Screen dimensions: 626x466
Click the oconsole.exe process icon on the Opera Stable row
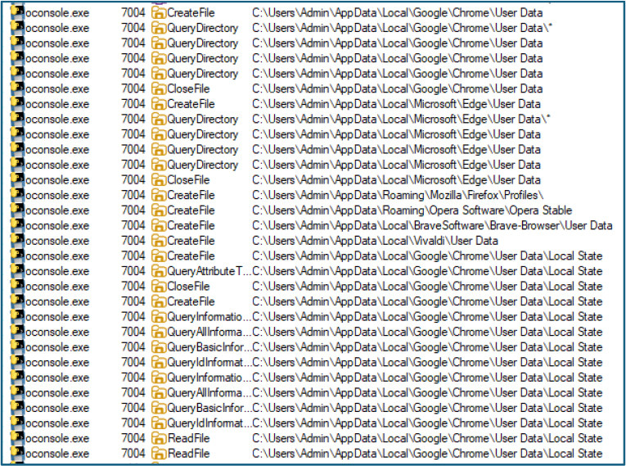(x=17, y=210)
